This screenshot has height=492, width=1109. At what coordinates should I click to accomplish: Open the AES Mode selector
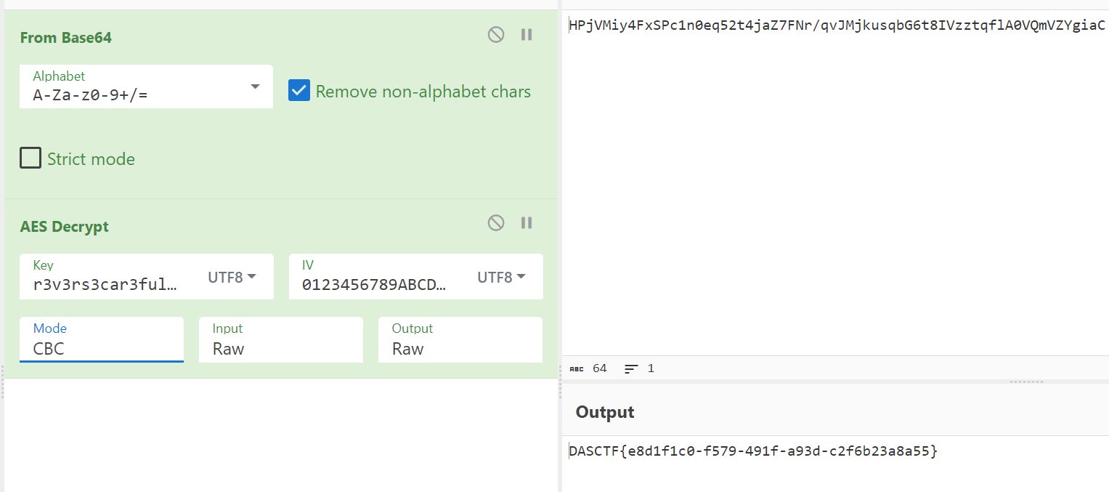pos(101,340)
